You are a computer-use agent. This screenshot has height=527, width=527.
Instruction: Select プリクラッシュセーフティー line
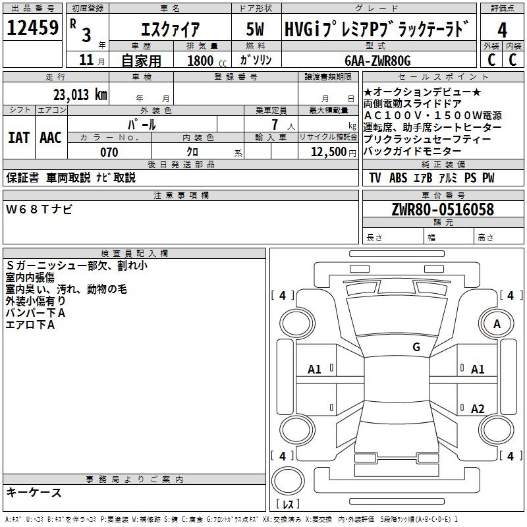(428, 139)
